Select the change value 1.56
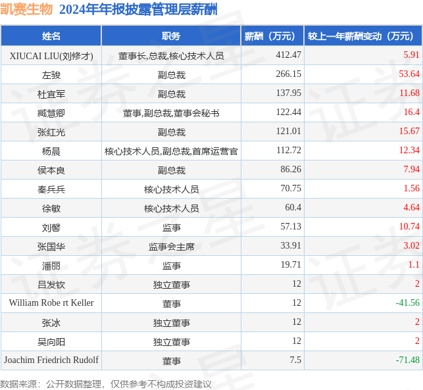 (411, 188)
